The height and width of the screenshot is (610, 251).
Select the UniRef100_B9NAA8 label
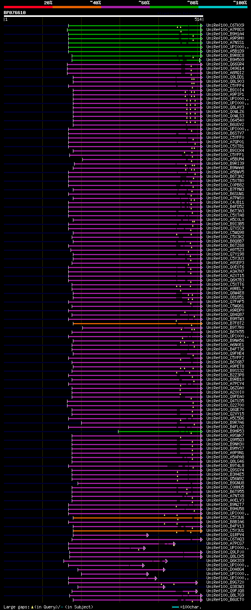coord(225,168)
